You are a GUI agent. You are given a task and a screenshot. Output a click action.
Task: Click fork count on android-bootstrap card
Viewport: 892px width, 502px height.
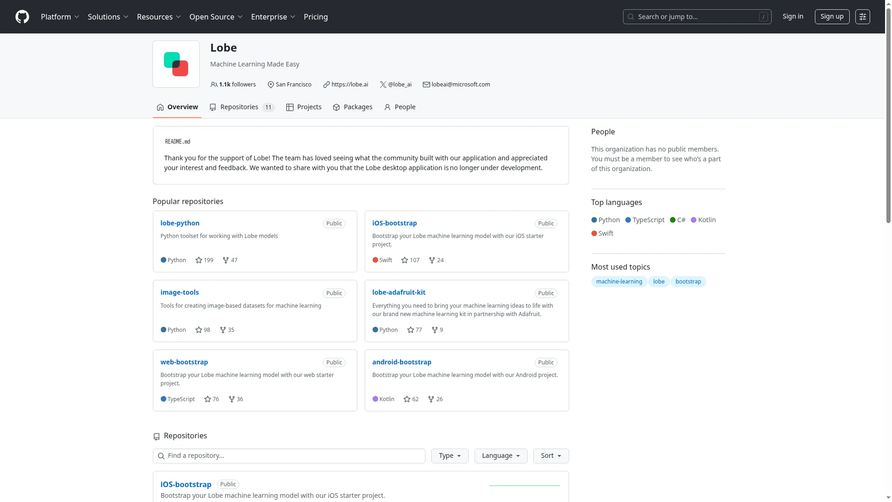click(439, 399)
